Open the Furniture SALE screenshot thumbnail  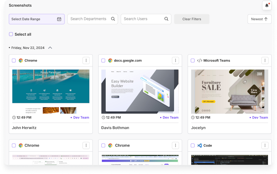pos(229,91)
